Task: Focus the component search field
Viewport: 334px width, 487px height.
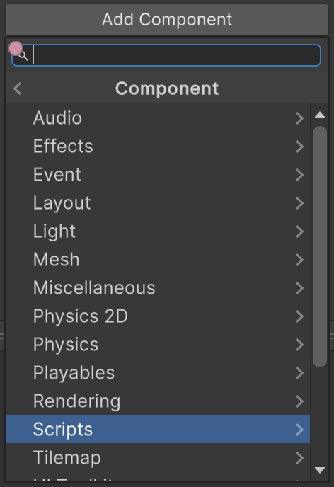Action: click(x=166, y=55)
